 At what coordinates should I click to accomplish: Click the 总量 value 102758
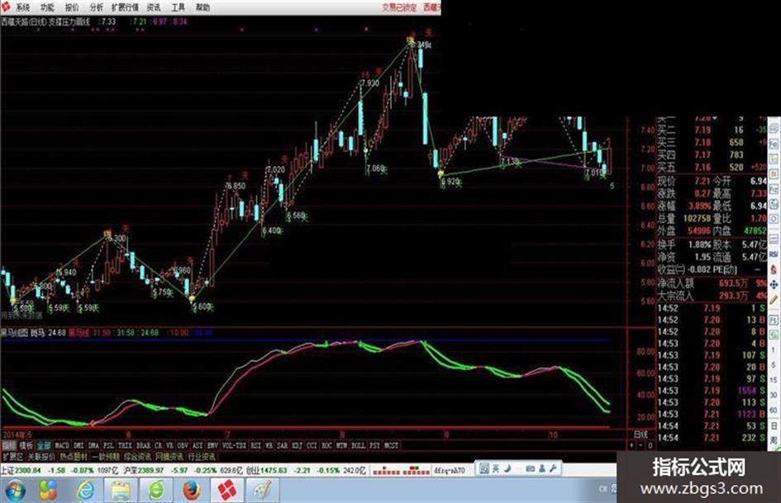tap(697, 218)
